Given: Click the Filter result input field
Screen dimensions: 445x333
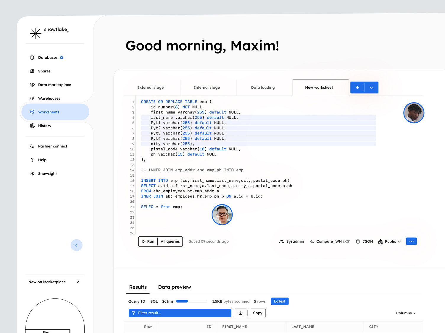Looking at the screenshot, I should 180,313.
